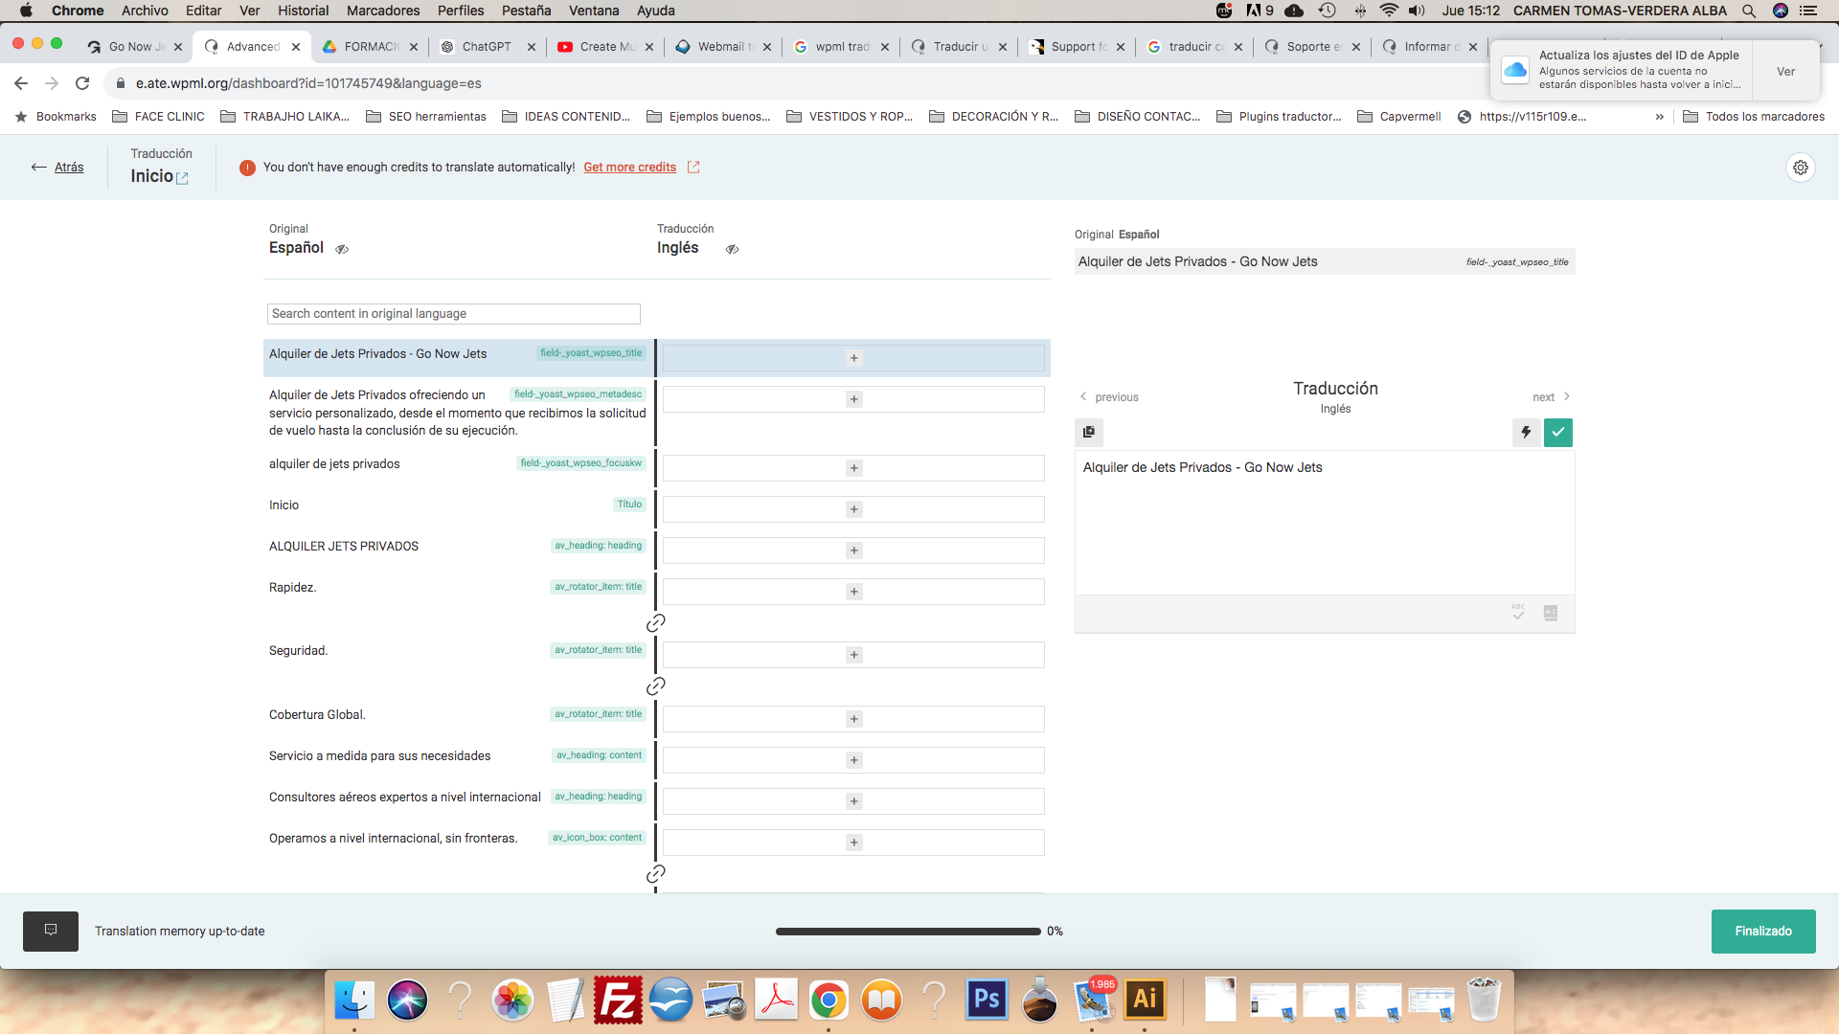Click the lightning automatic translation icon
This screenshot has height=1034, width=1839.
pos(1526,432)
